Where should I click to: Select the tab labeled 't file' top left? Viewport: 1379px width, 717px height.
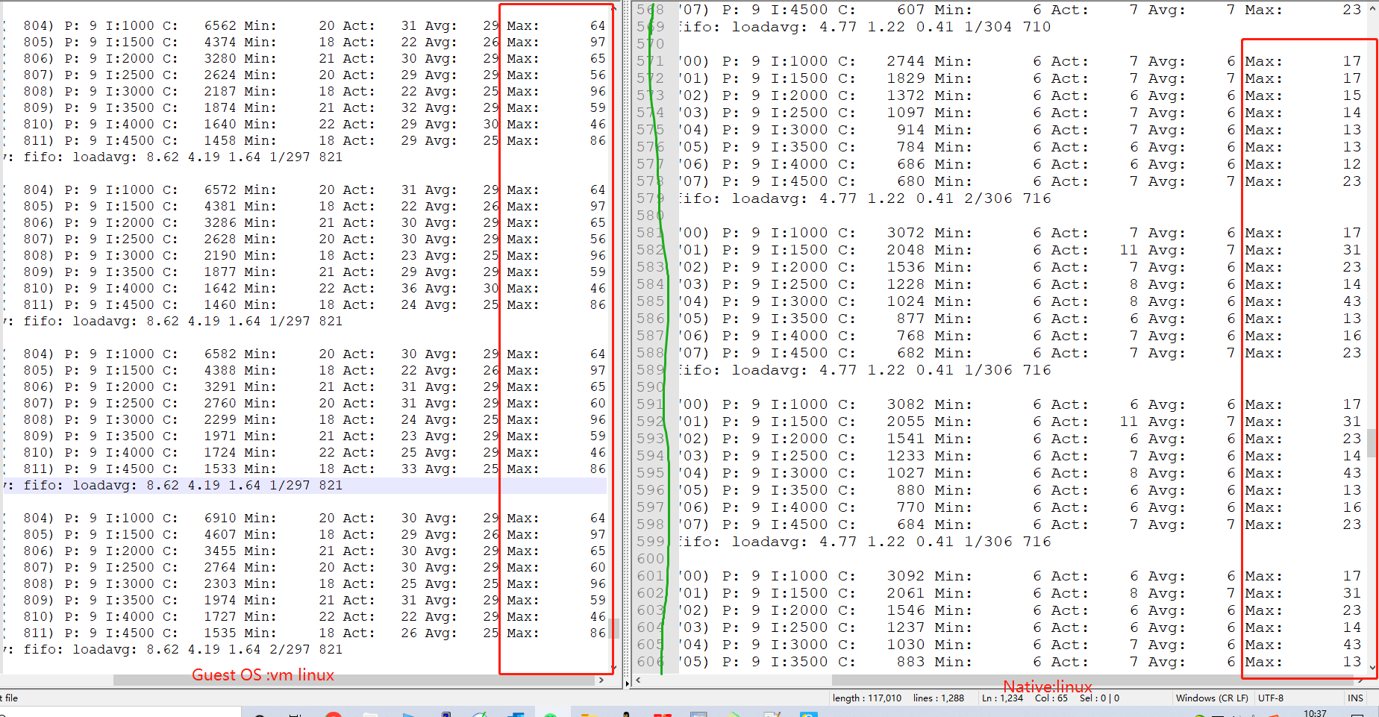point(10,698)
